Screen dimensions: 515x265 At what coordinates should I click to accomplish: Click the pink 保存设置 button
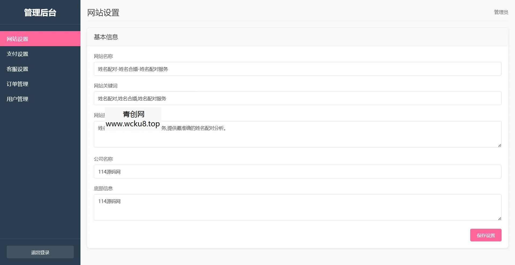coord(485,235)
